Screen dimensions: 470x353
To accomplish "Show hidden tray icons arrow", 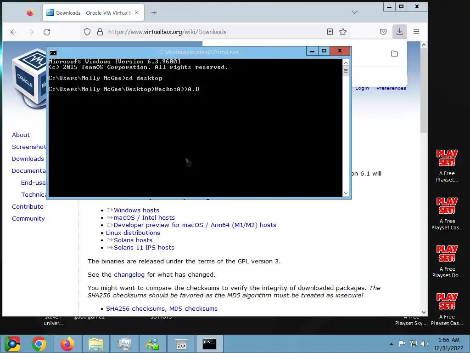I will click(391, 344).
